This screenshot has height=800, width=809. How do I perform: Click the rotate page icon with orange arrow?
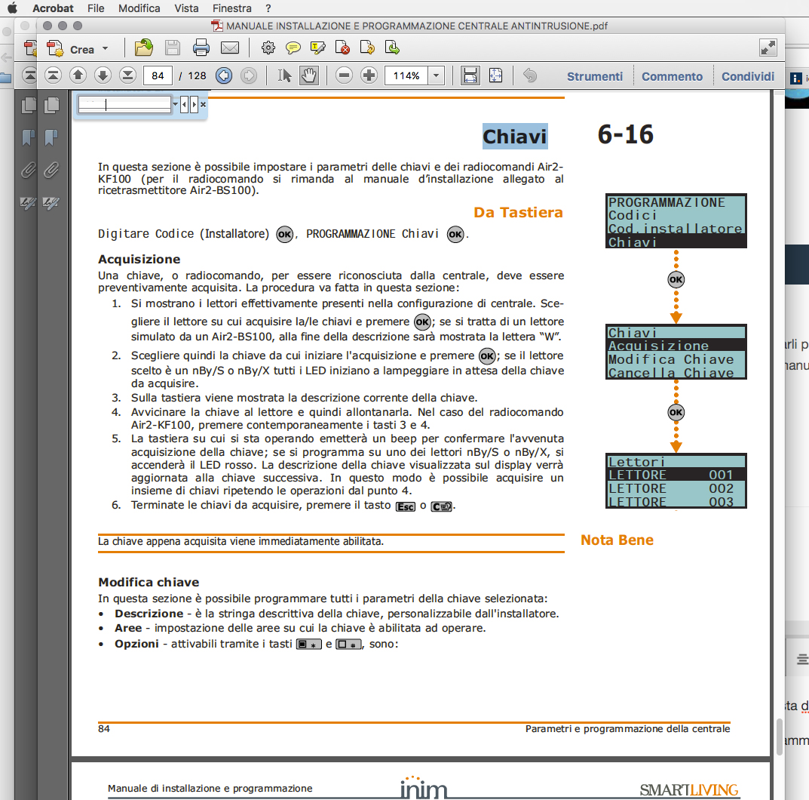click(x=367, y=48)
